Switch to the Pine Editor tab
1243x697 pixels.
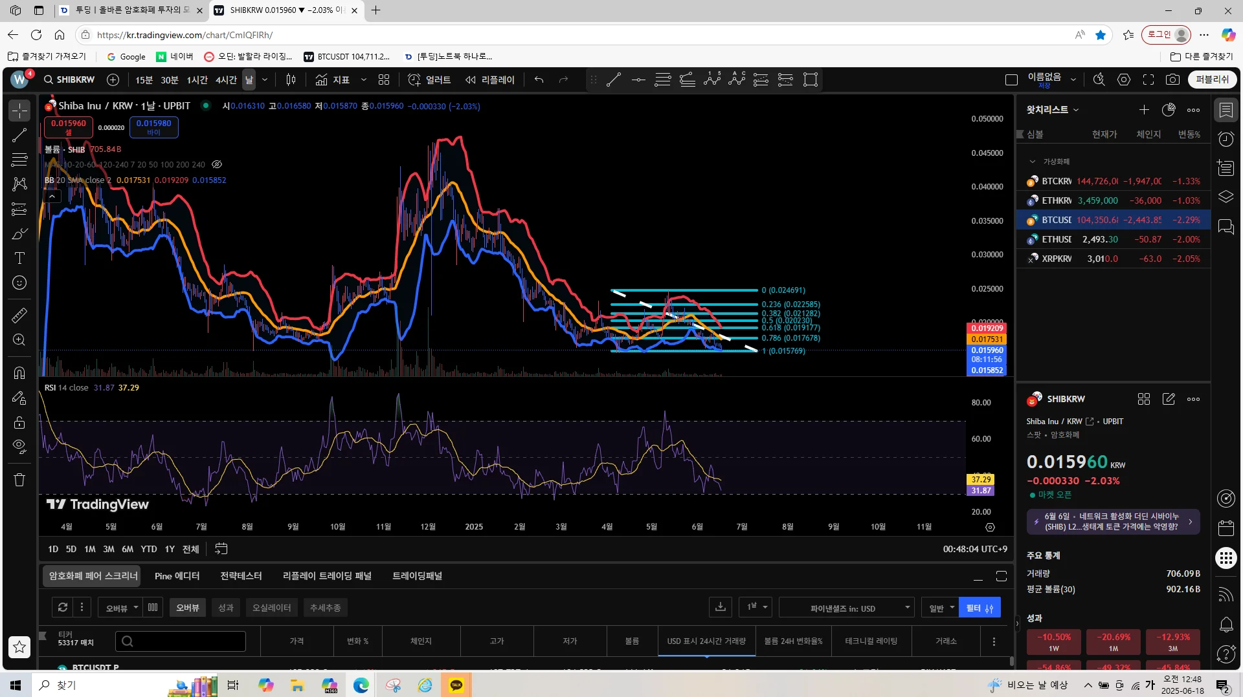pos(177,576)
